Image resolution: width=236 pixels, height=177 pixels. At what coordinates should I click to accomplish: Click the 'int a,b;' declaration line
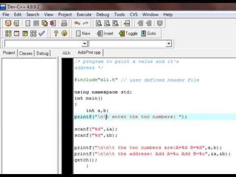click(x=97, y=111)
